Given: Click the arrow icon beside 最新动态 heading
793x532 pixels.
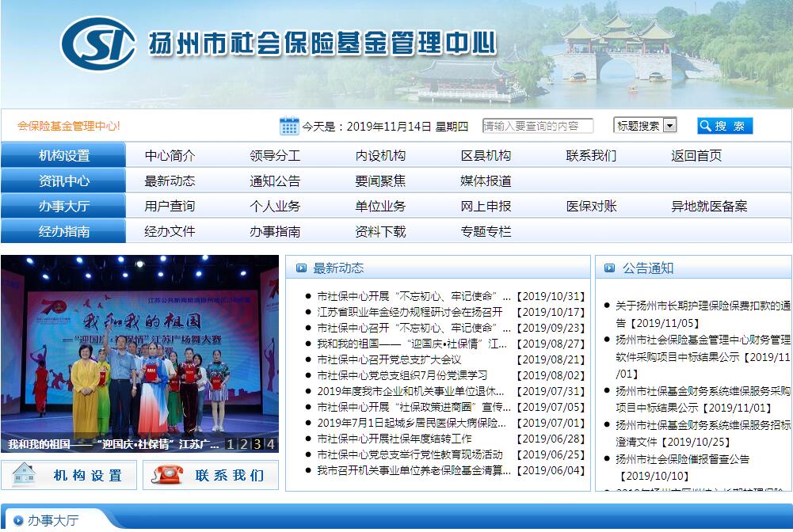Looking at the screenshot, I should (301, 268).
